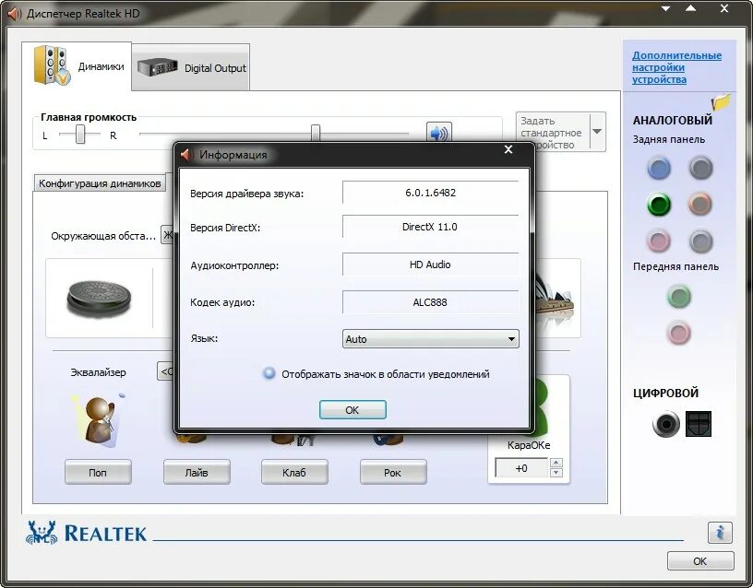Click the Pop equalizer singer figure icon

100,420
